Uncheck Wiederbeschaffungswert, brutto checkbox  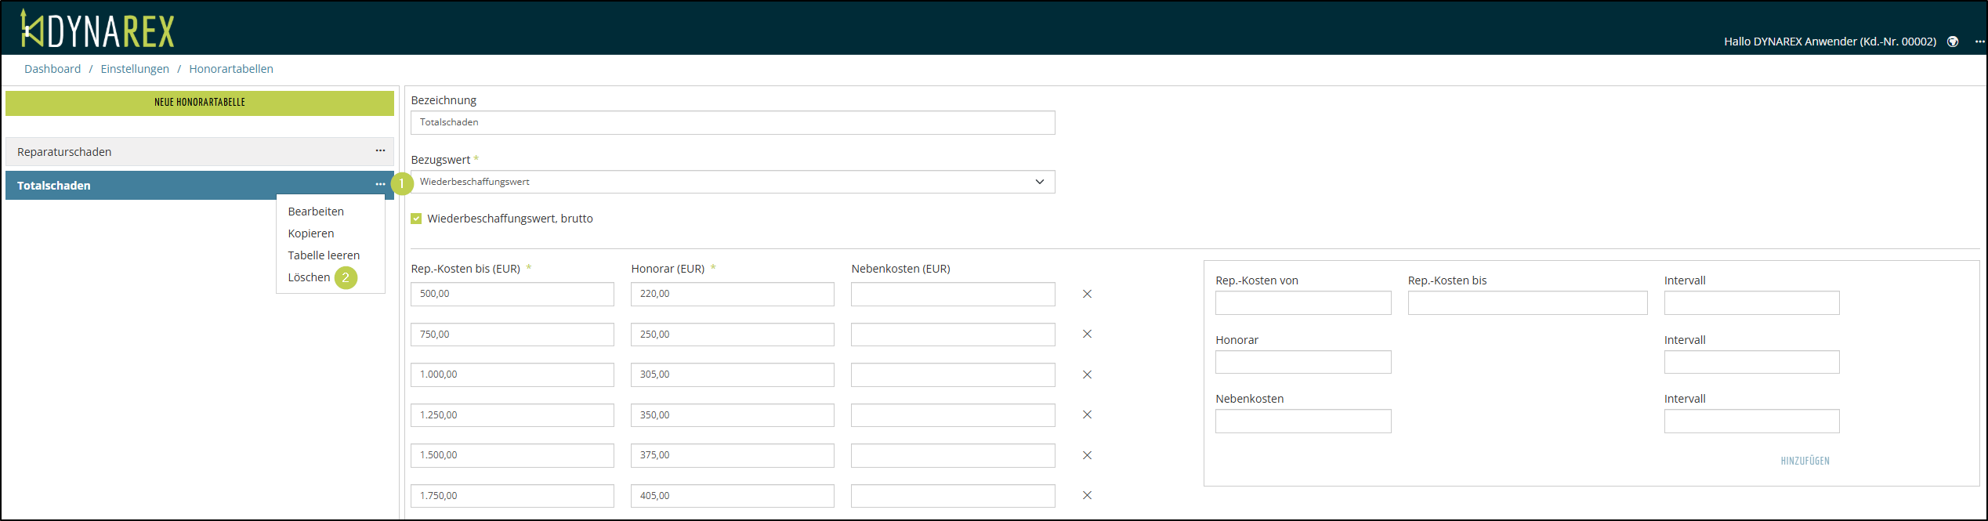click(416, 219)
